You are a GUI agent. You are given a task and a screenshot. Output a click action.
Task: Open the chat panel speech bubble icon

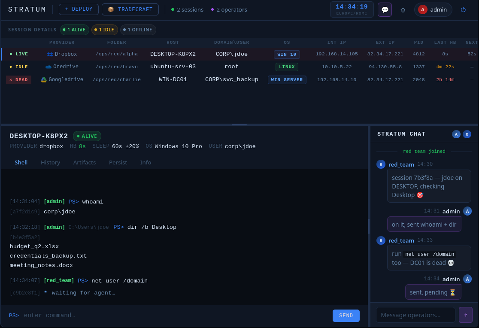click(385, 10)
